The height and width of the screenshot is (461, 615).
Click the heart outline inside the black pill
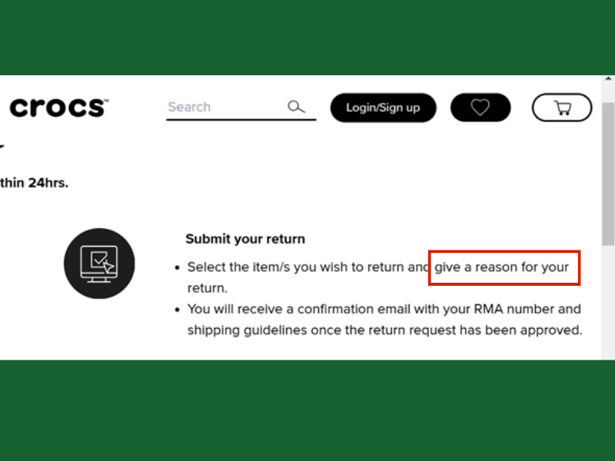coord(480,107)
